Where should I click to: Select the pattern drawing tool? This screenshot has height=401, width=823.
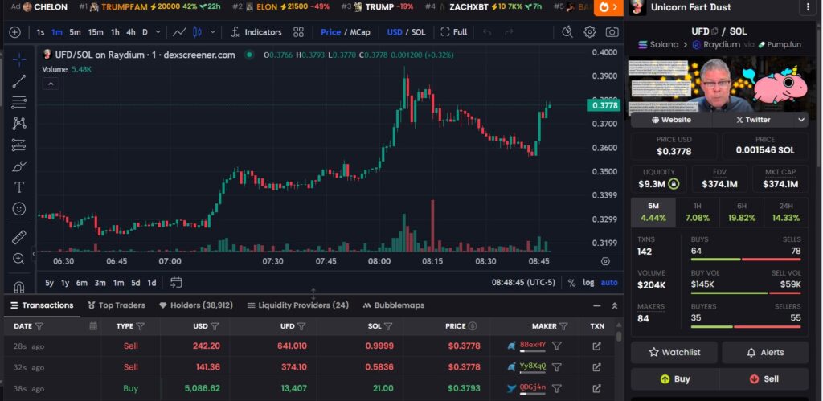click(19, 123)
